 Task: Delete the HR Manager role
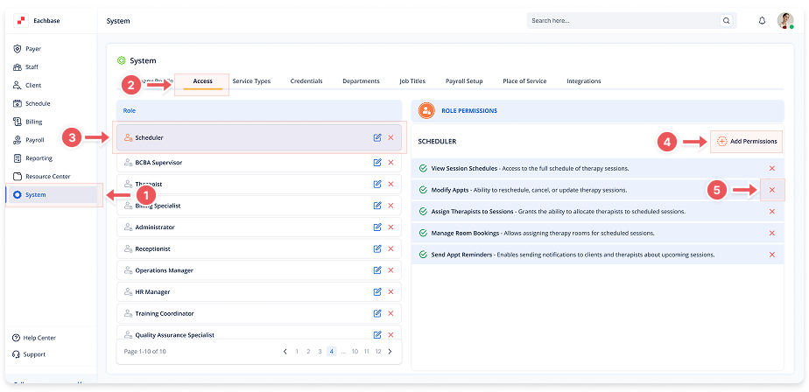(x=390, y=291)
